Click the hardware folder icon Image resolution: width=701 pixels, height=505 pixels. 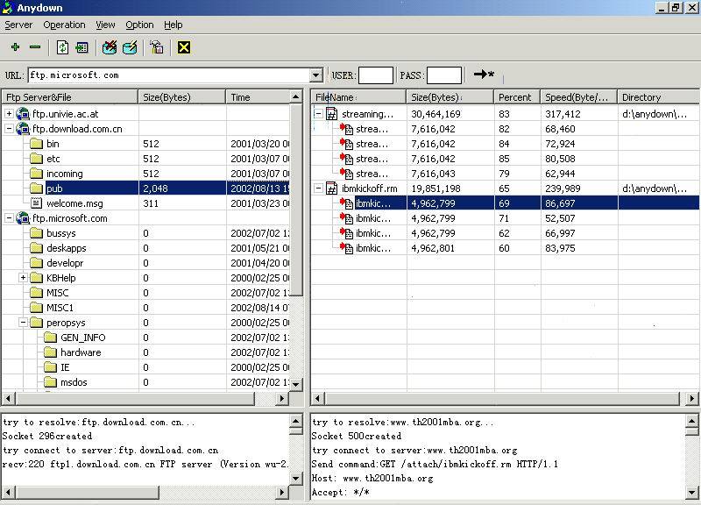click(x=51, y=352)
